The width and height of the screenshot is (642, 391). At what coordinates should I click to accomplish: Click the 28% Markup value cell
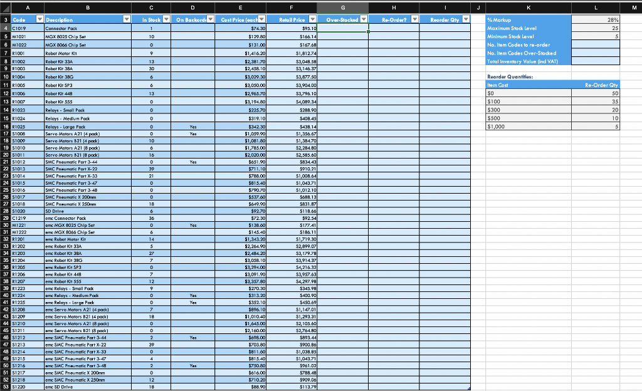point(594,21)
